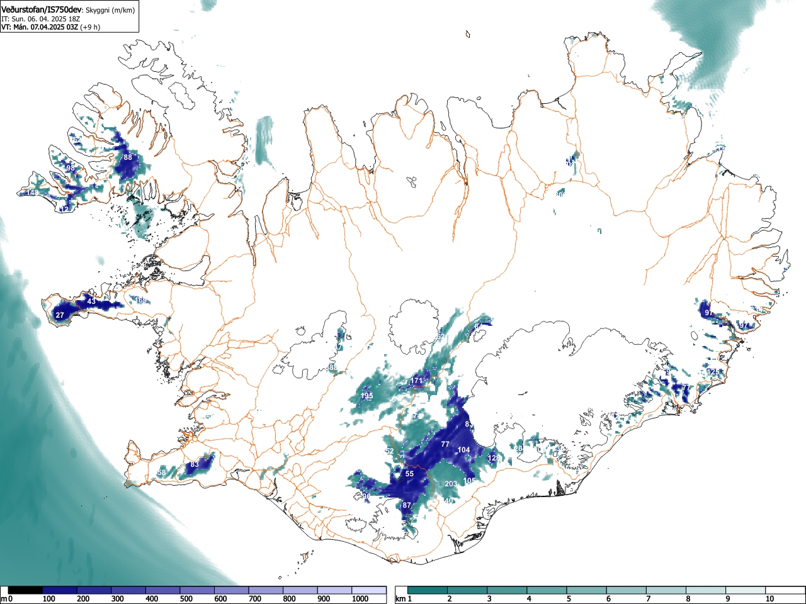Click the '5' label on the kilometer legend
Screen dimensions: 806x604
568,599
